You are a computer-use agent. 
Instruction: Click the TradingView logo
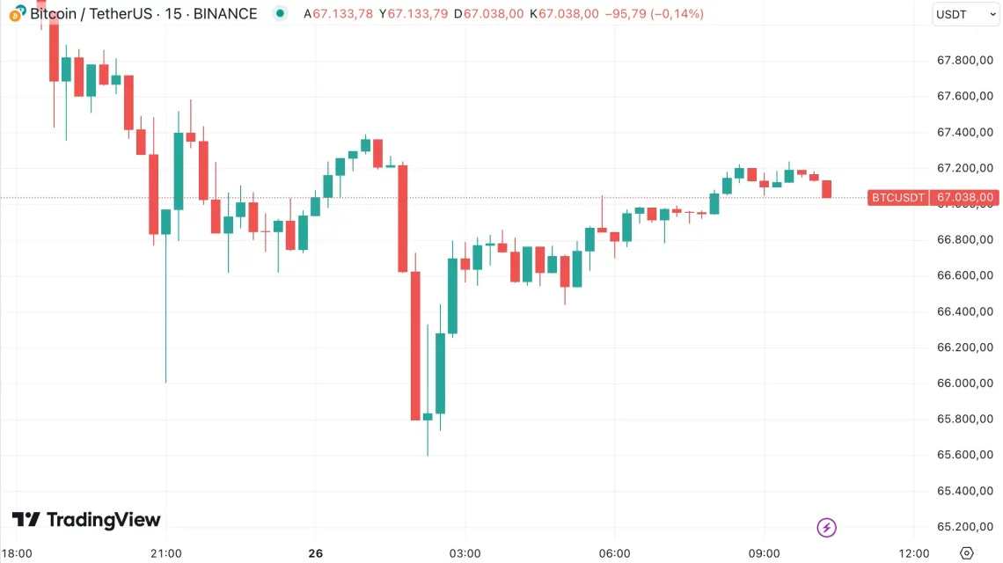pyautogui.click(x=86, y=520)
